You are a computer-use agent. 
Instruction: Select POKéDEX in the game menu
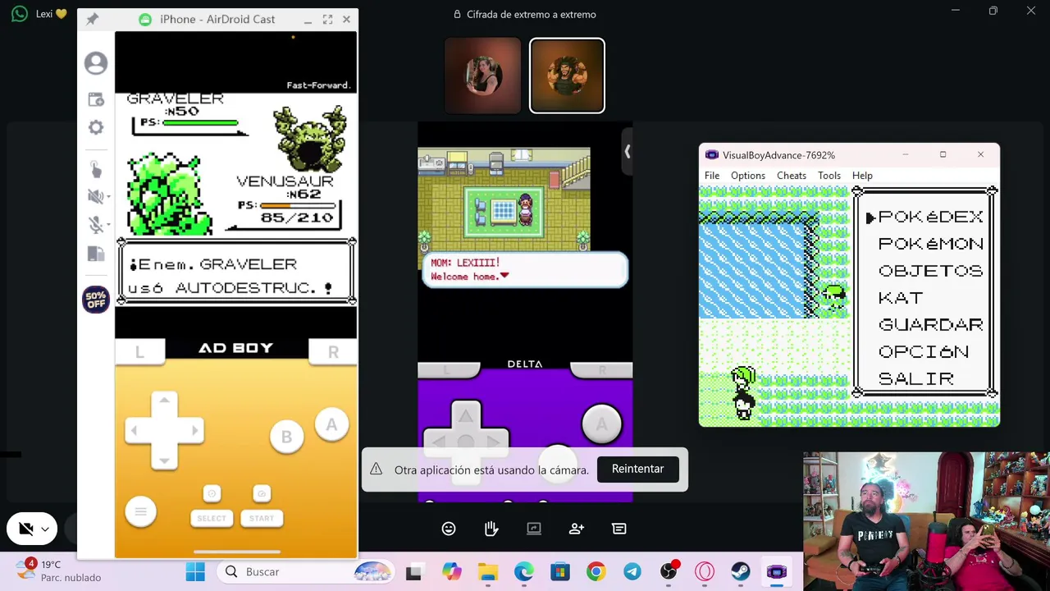coord(930,217)
